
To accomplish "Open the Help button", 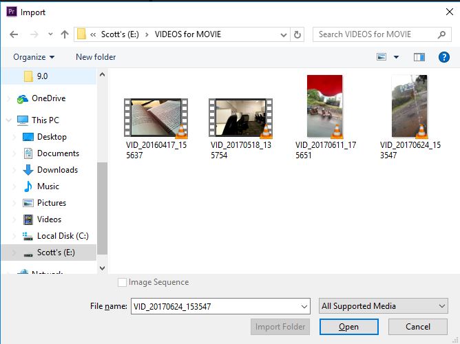I will click(x=444, y=57).
